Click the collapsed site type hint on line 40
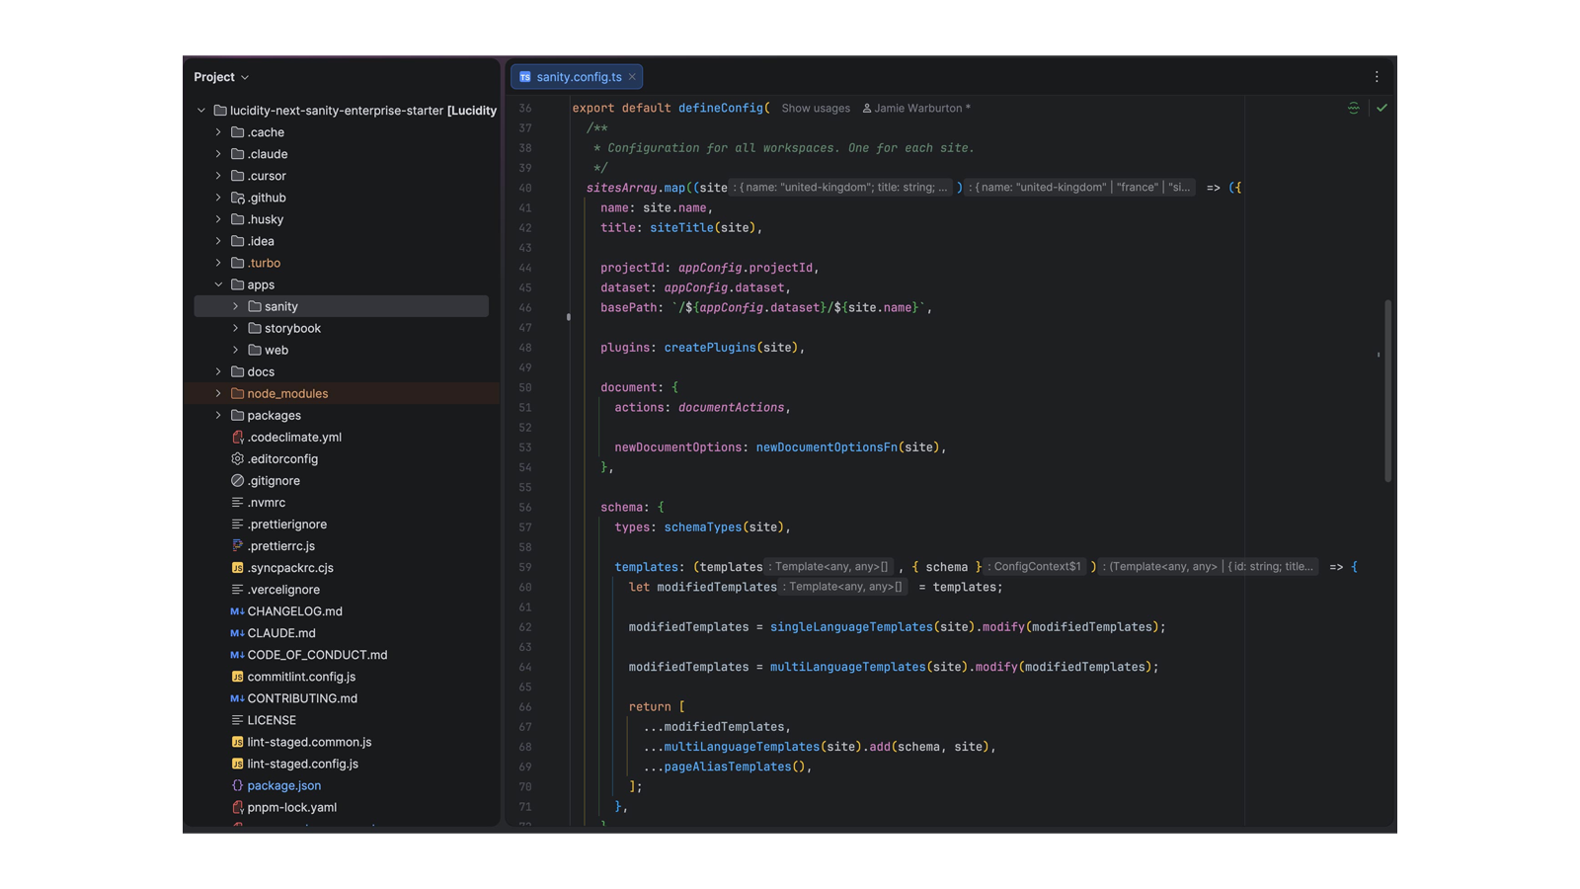1580x889 pixels. coord(841,188)
